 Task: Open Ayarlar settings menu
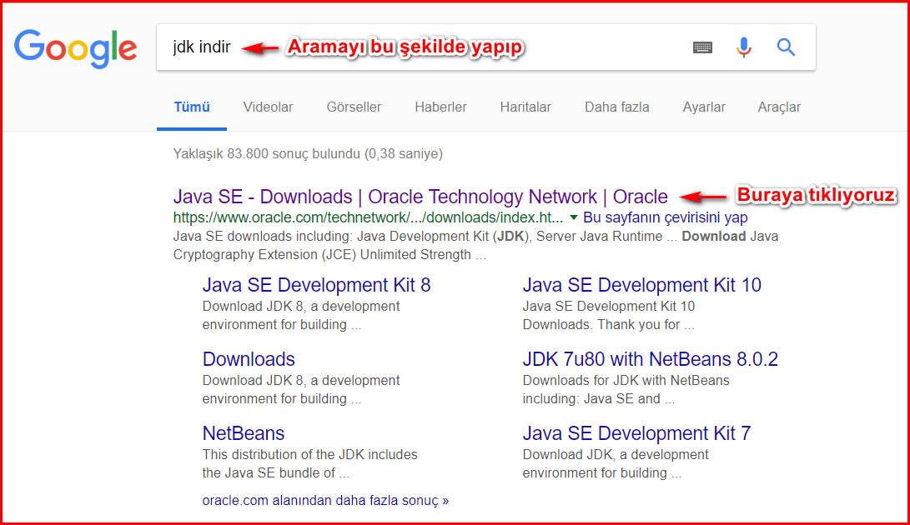pyautogui.click(x=703, y=107)
